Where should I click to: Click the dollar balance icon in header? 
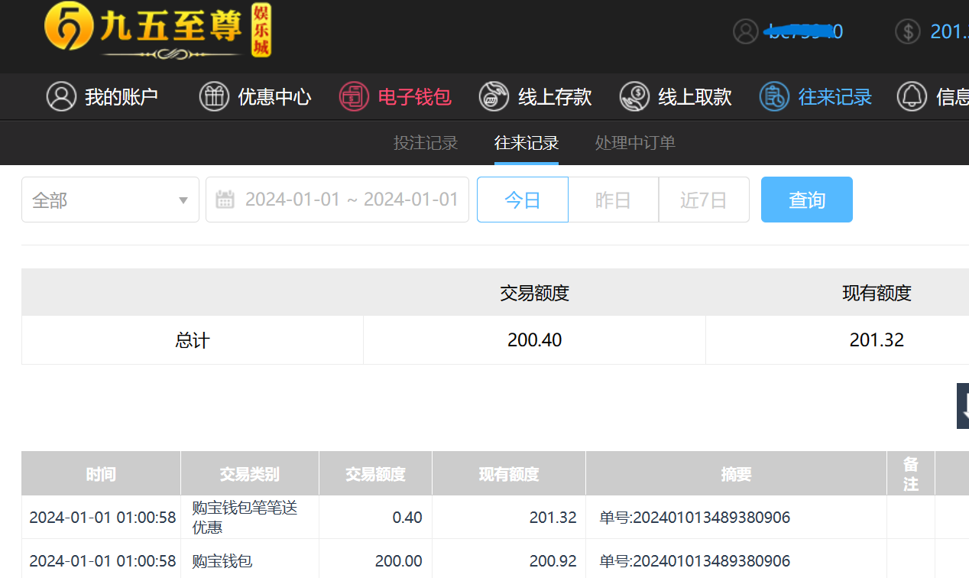[908, 31]
